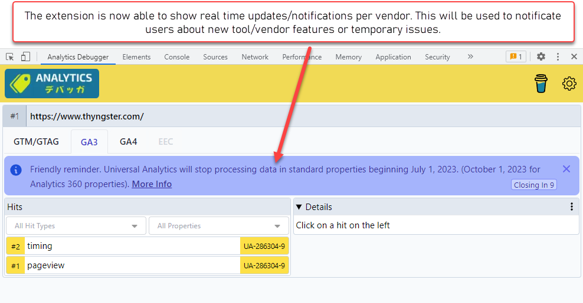The height and width of the screenshot is (303, 583).
Task: Collapse the Details section triangle
Action: [x=299, y=207]
